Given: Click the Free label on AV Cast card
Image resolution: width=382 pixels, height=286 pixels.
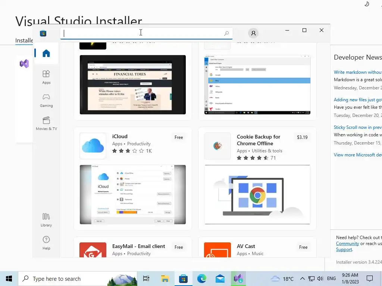Looking at the screenshot, I should pyautogui.click(x=303, y=247).
